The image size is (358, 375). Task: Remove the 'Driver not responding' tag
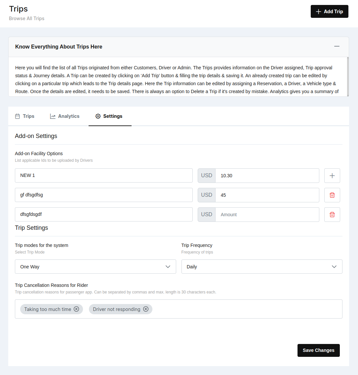coord(146,309)
